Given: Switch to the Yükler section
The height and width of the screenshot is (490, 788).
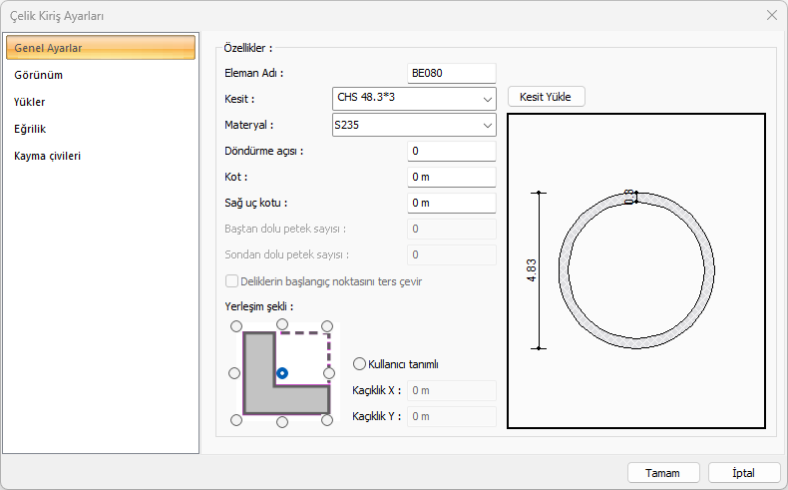Looking at the screenshot, I should coord(30,102).
